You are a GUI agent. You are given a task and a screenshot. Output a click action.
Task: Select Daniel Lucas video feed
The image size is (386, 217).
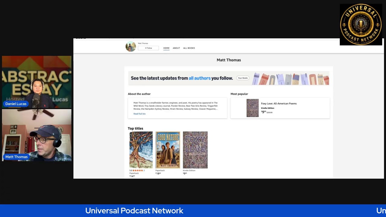[37, 82]
